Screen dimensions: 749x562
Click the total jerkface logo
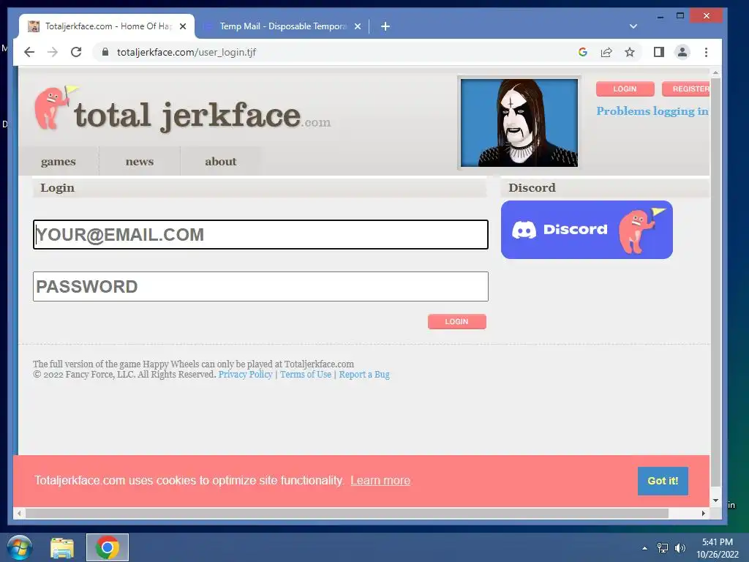point(182,110)
